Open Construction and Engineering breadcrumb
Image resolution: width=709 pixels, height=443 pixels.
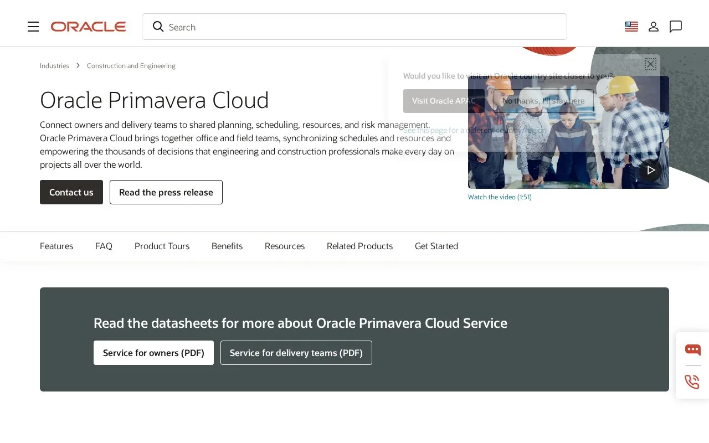coord(131,66)
